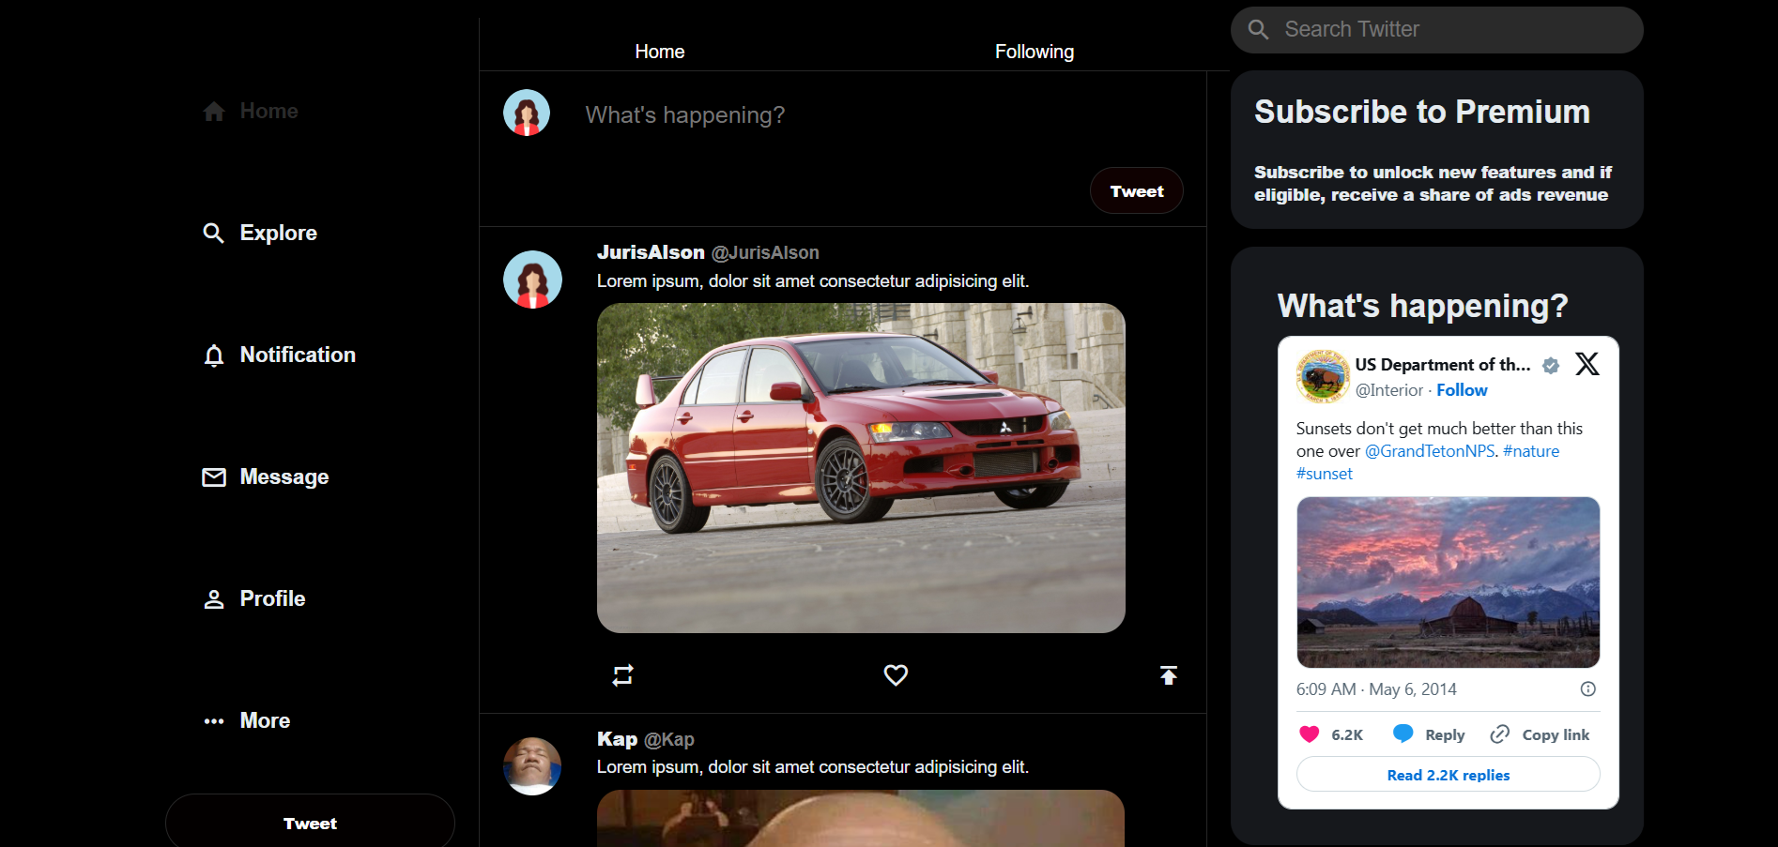This screenshot has height=847, width=1778.
Task: Click the share upload icon on JurisAlson's post
Action: pos(1169,675)
